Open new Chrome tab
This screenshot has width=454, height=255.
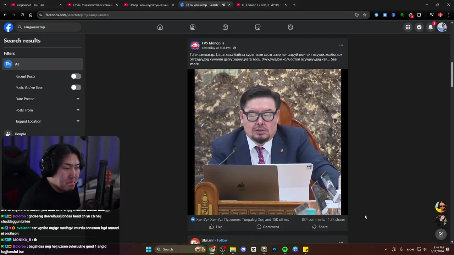click(x=294, y=5)
